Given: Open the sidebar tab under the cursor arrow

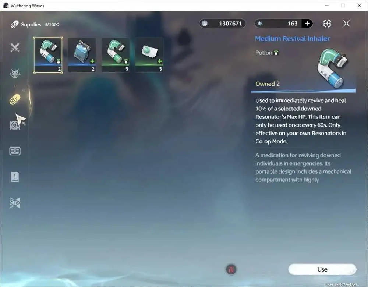Looking at the screenshot, I should click(x=15, y=125).
